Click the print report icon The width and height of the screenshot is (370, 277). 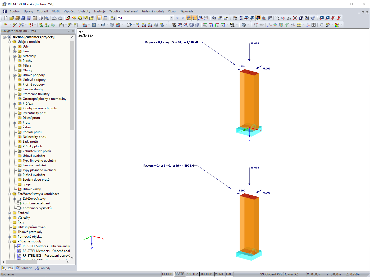click(x=35, y=18)
